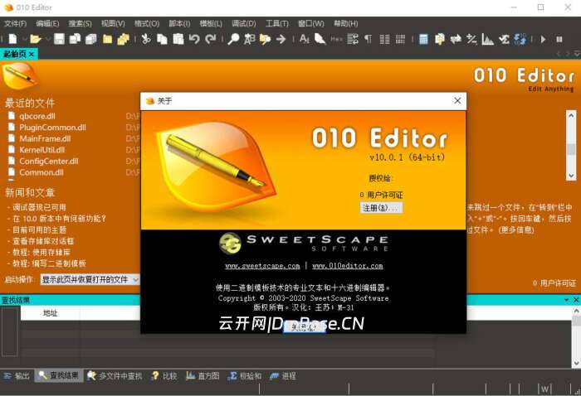Open the 模板(L) menu
The width and height of the screenshot is (581, 396).
pos(211,24)
